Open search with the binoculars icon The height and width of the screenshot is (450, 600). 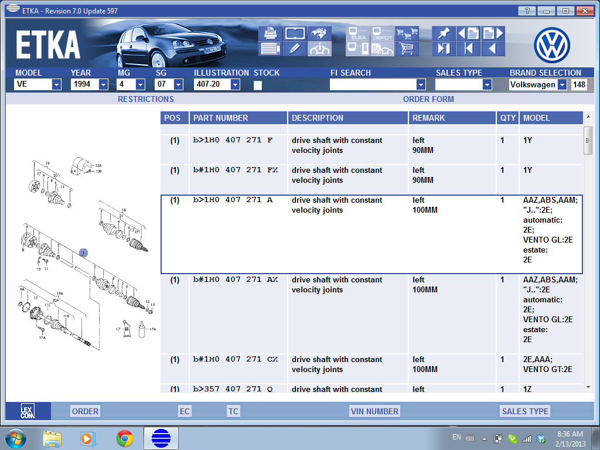click(319, 33)
